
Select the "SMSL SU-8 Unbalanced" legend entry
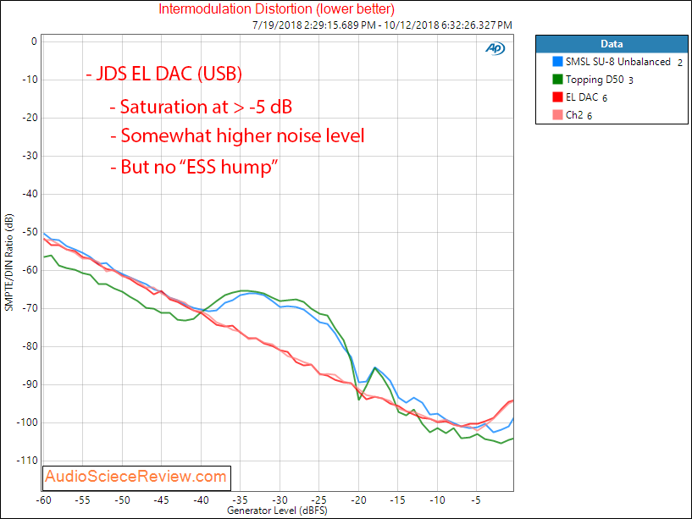(617, 62)
